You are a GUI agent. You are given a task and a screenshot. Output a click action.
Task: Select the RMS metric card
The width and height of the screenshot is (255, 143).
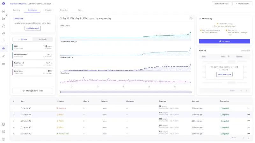click(33, 47)
